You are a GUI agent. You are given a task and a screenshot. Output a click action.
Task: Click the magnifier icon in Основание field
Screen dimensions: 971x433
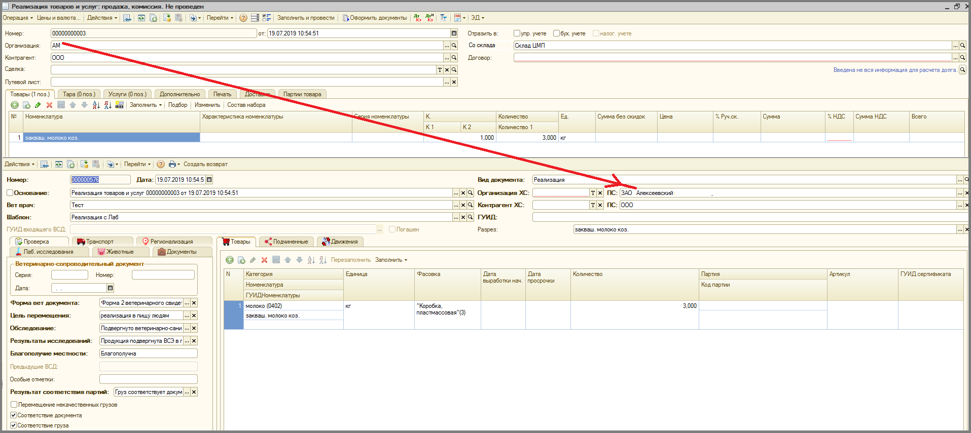[x=470, y=193]
